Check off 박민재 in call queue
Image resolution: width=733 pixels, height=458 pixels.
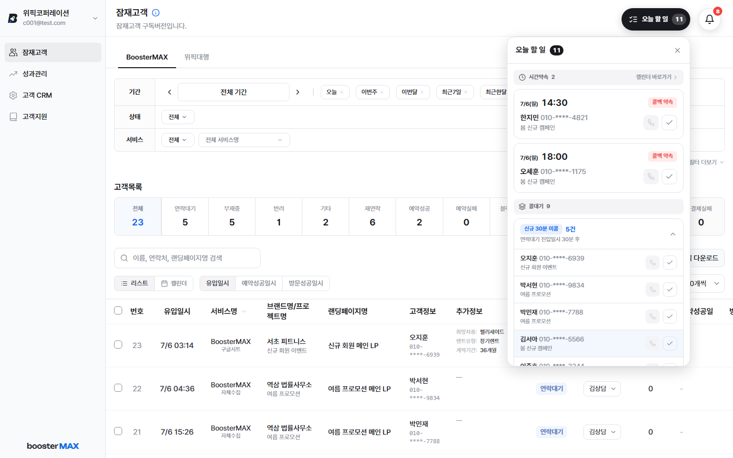tap(670, 317)
